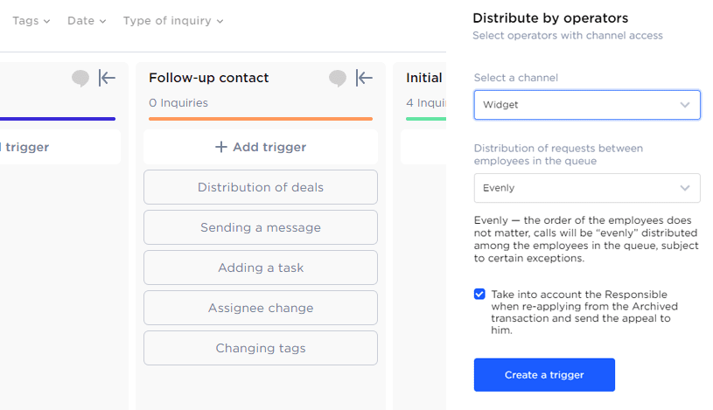Click the chat bubble icon in Follow-up contact column

pos(338,79)
